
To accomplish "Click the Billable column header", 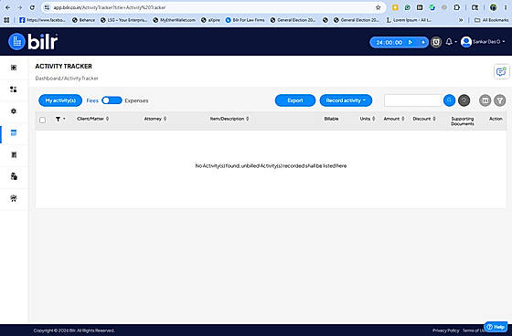I will click(331, 119).
